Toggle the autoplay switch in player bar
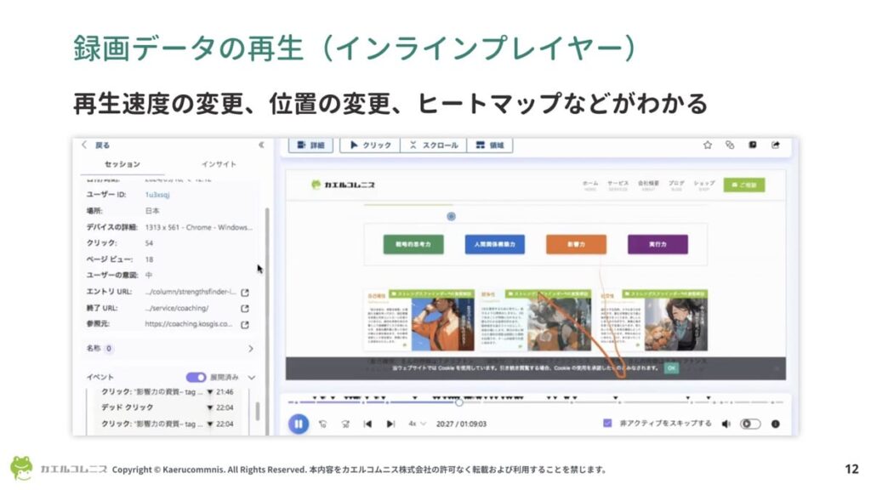This screenshot has height=490, width=871. coord(750,424)
